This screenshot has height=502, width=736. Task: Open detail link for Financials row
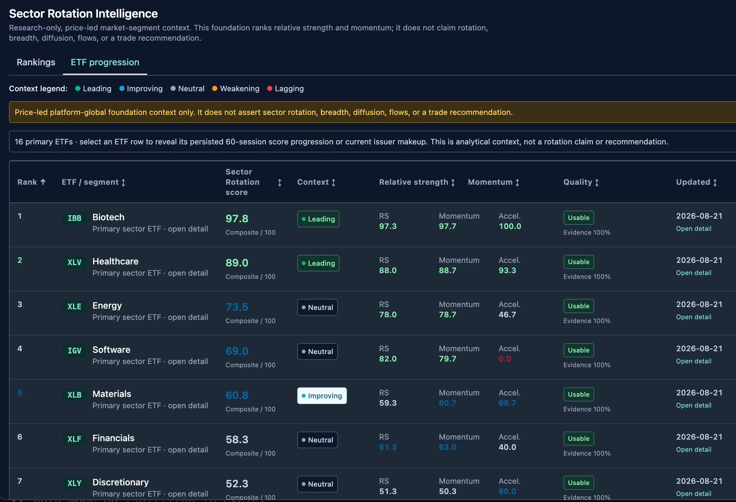click(694, 449)
